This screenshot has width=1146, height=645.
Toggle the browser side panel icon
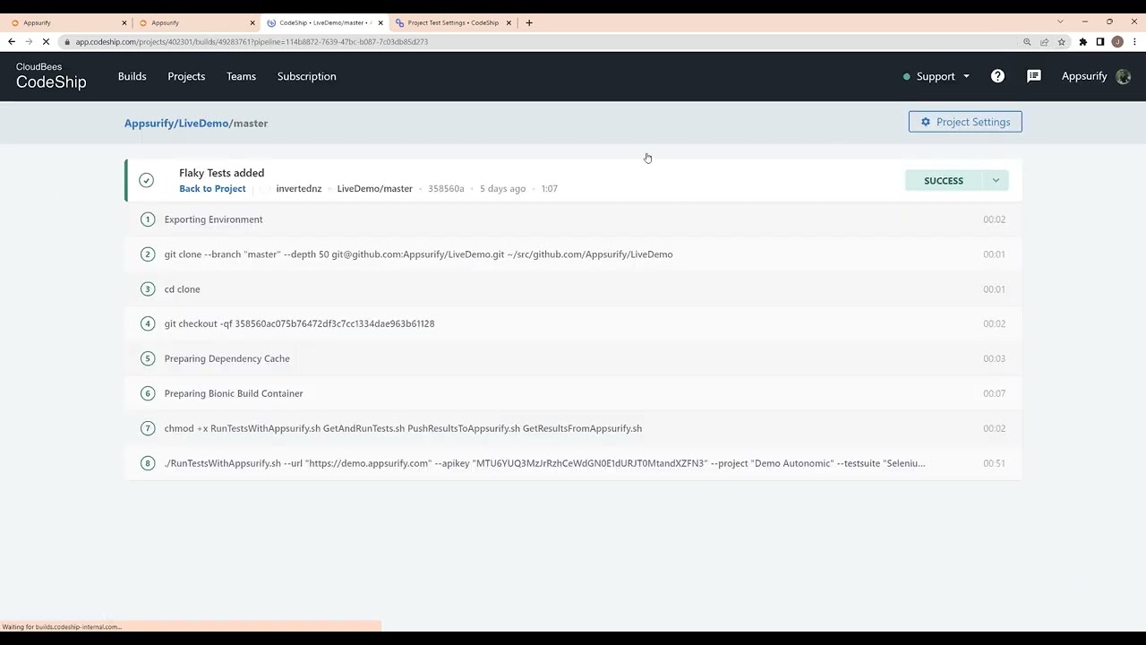click(x=1100, y=41)
